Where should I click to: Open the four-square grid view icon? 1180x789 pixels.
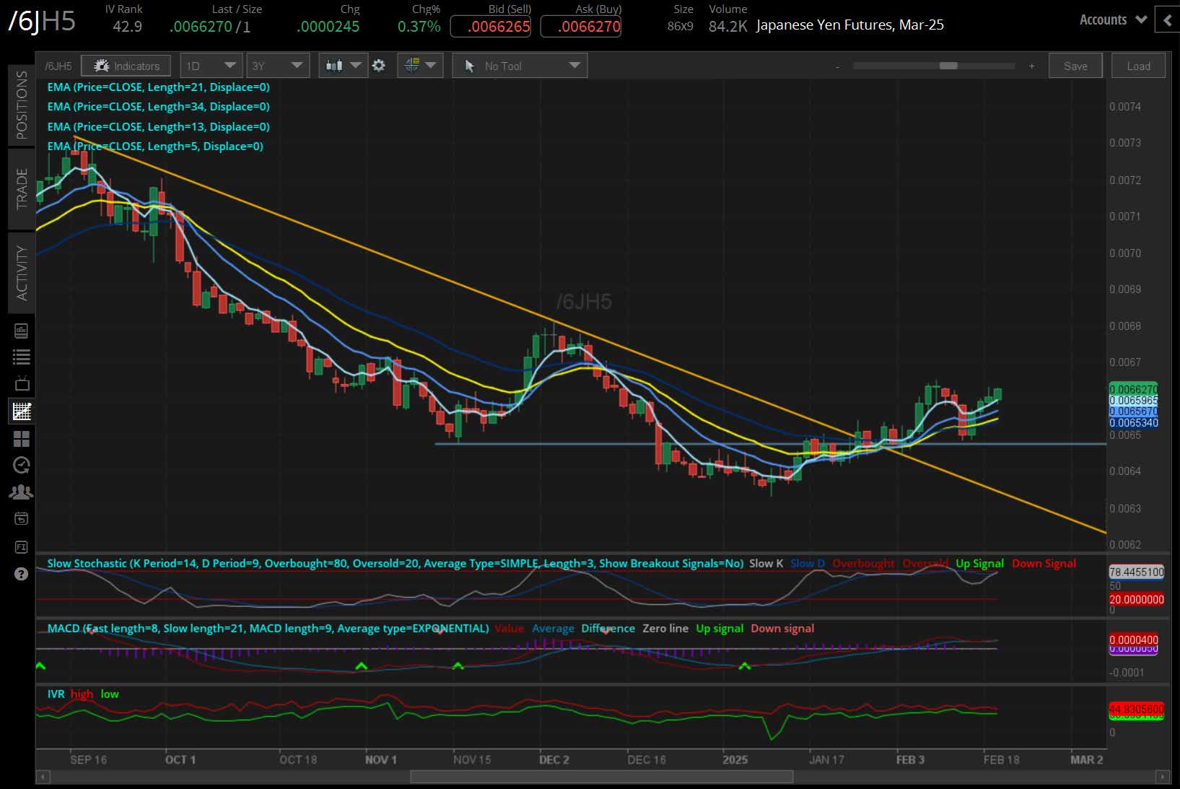point(21,438)
